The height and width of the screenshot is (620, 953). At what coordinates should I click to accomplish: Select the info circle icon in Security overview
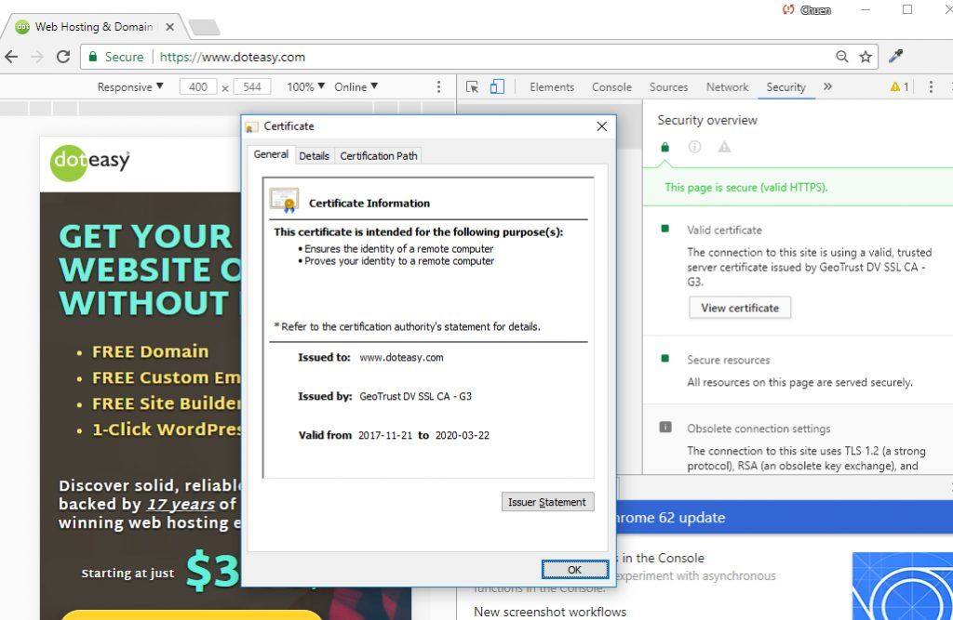[694, 147]
